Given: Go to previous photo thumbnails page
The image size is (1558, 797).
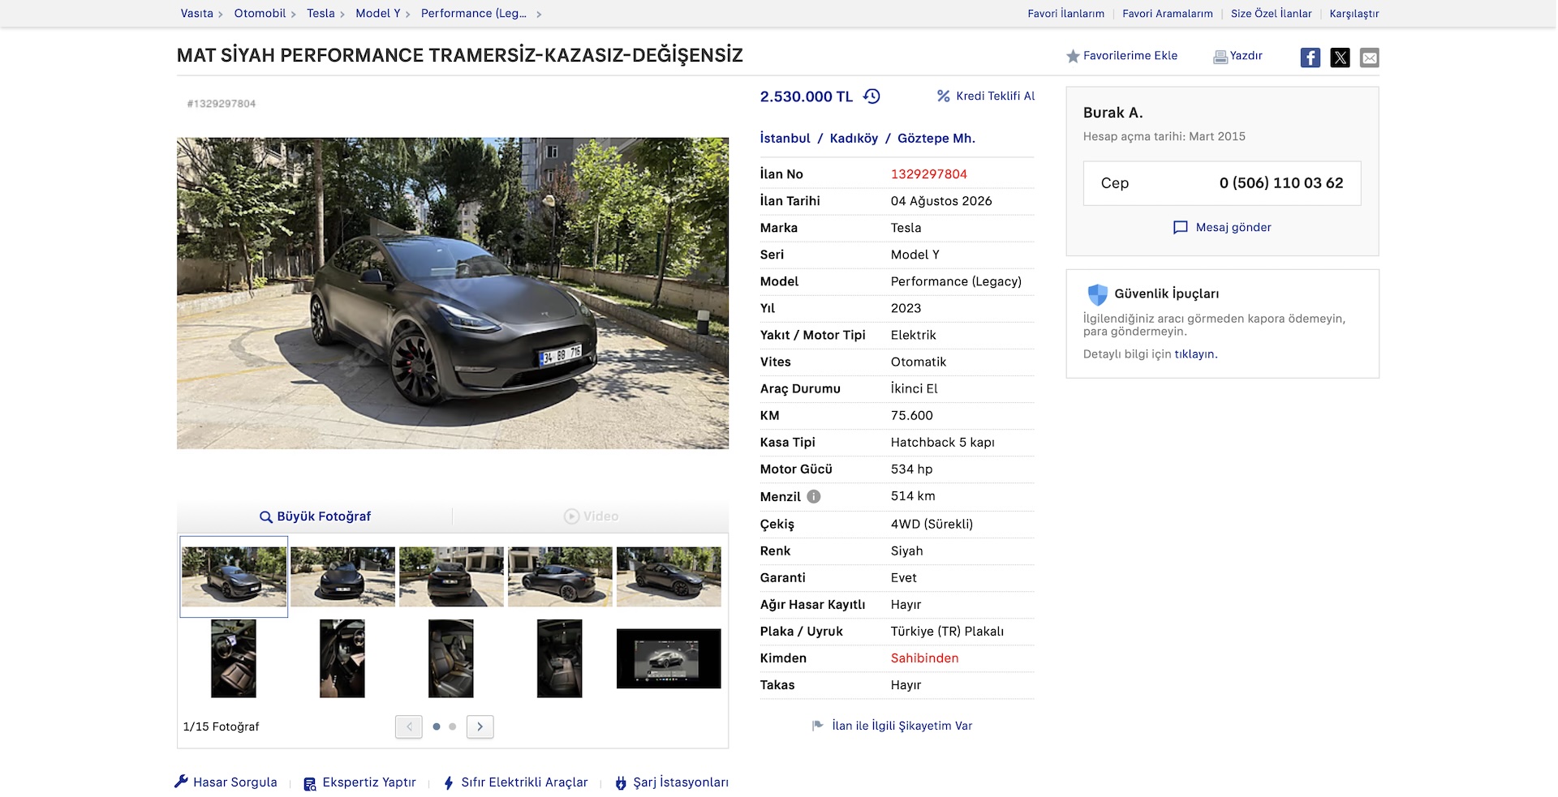Looking at the screenshot, I should (409, 726).
